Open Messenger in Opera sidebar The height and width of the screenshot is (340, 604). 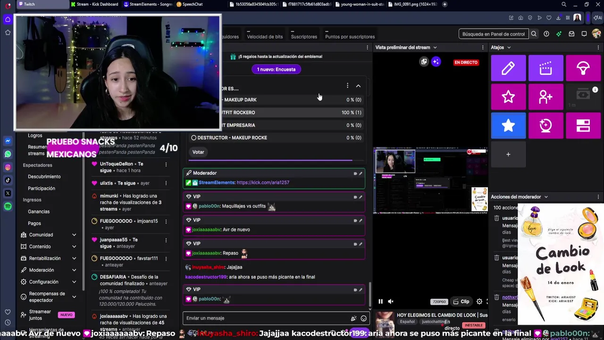(8, 141)
